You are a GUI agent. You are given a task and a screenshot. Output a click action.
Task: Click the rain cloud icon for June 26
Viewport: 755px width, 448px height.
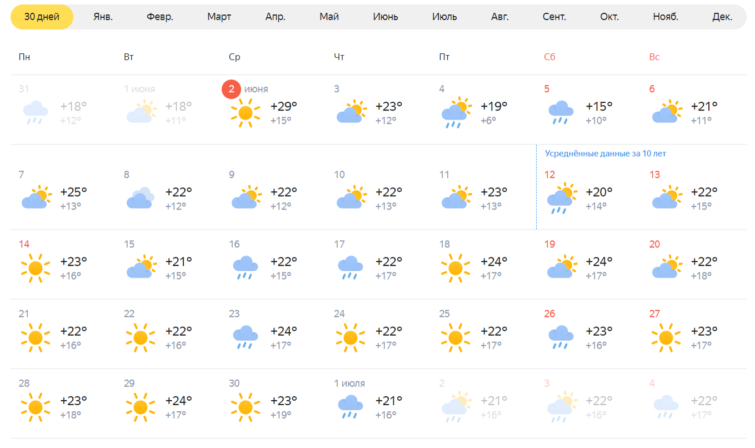click(x=561, y=337)
